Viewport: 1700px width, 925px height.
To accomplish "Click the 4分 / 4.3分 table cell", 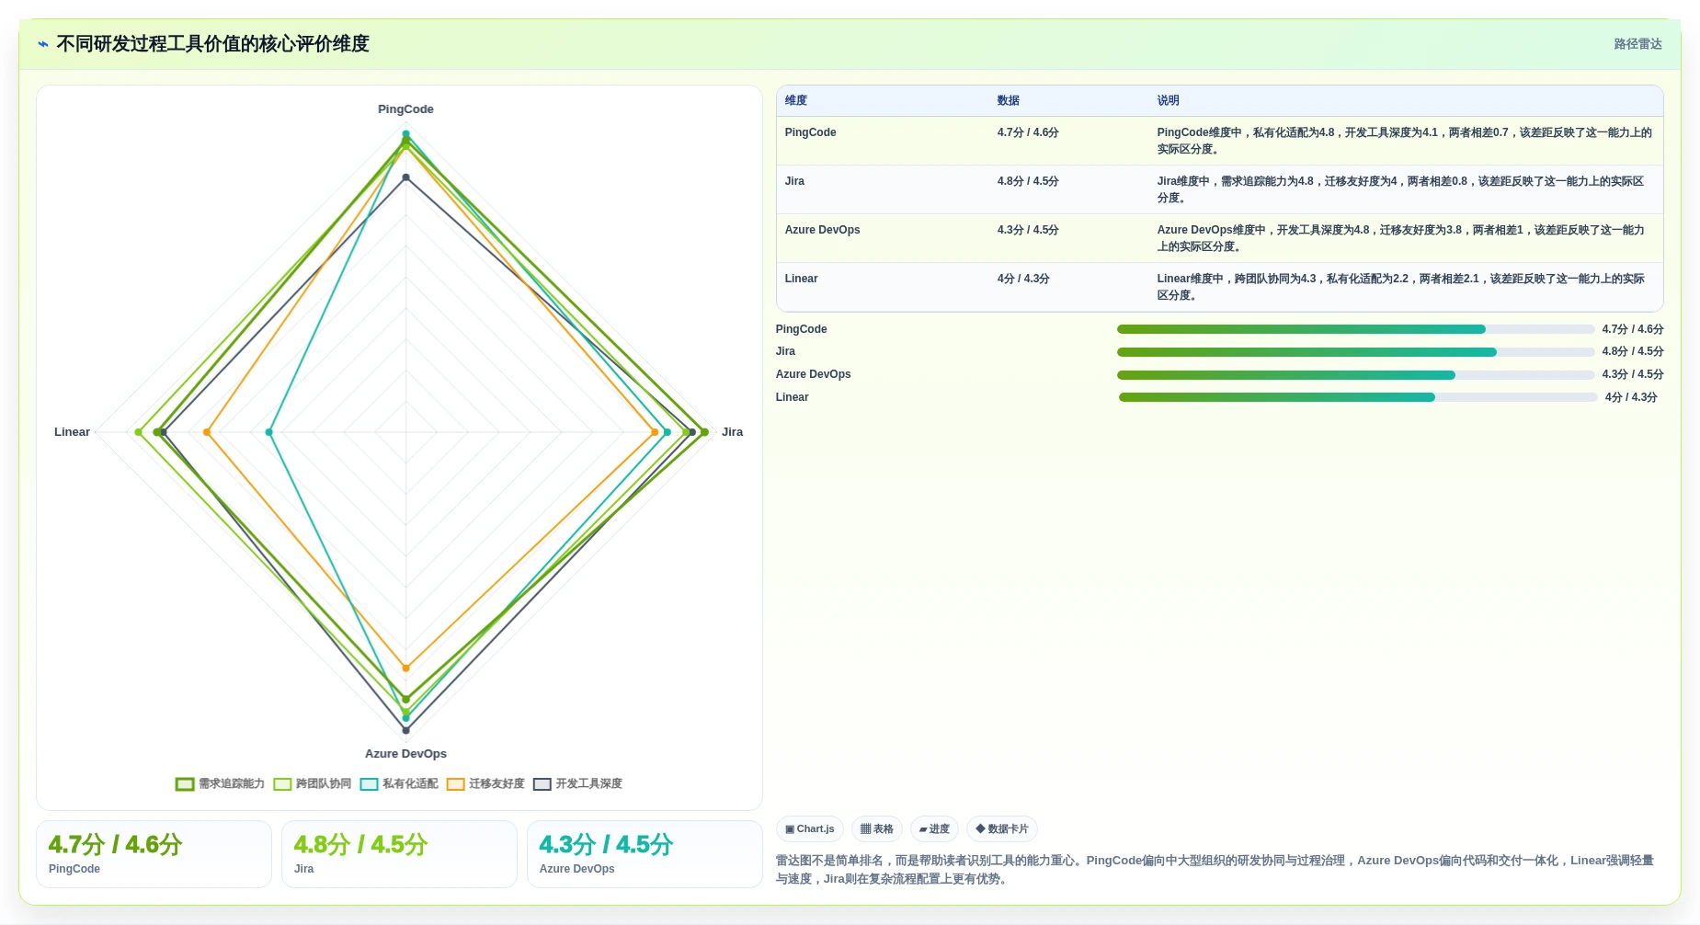I will coord(1023,279).
